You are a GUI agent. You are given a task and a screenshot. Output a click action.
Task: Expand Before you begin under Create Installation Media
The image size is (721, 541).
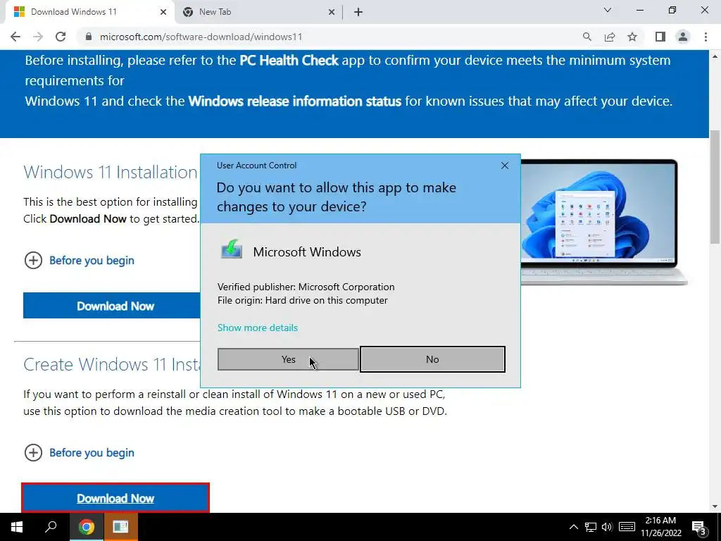[79, 453]
